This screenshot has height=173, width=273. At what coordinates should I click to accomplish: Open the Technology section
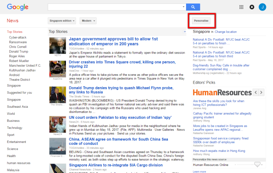click(x=15, y=128)
